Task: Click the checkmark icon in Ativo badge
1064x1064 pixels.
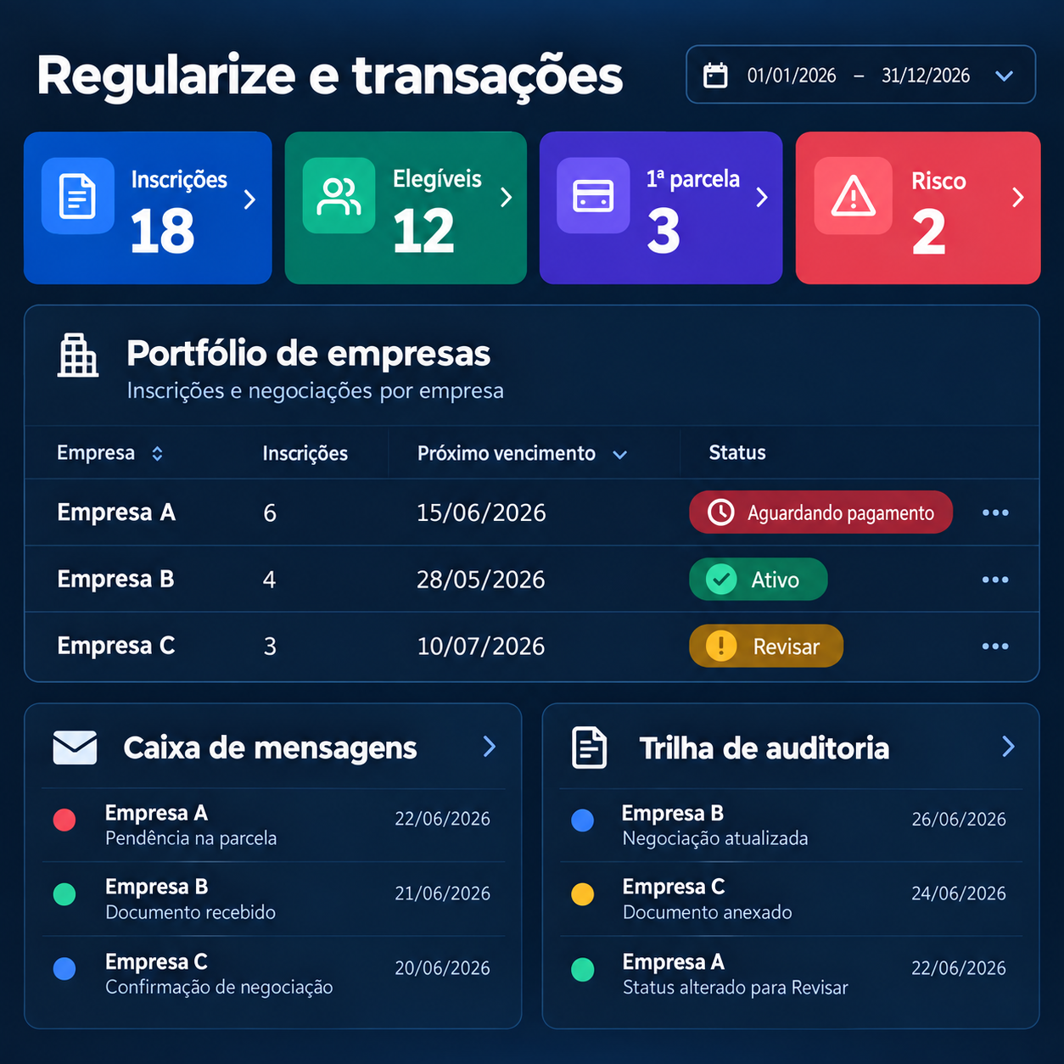Action: (721, 580)
